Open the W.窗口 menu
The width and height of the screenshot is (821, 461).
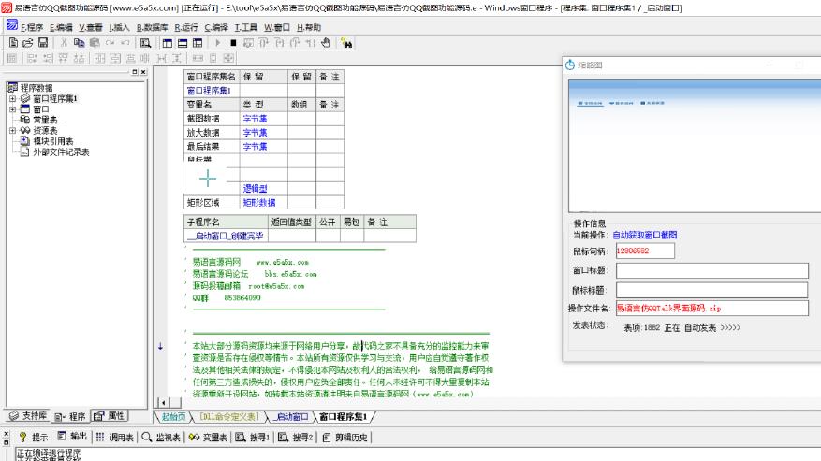tap(277, 28)
